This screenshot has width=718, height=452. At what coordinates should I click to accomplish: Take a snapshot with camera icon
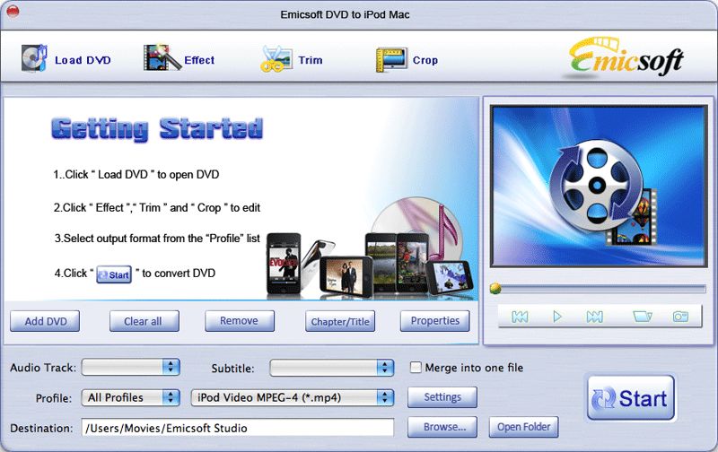pos(680,317)
